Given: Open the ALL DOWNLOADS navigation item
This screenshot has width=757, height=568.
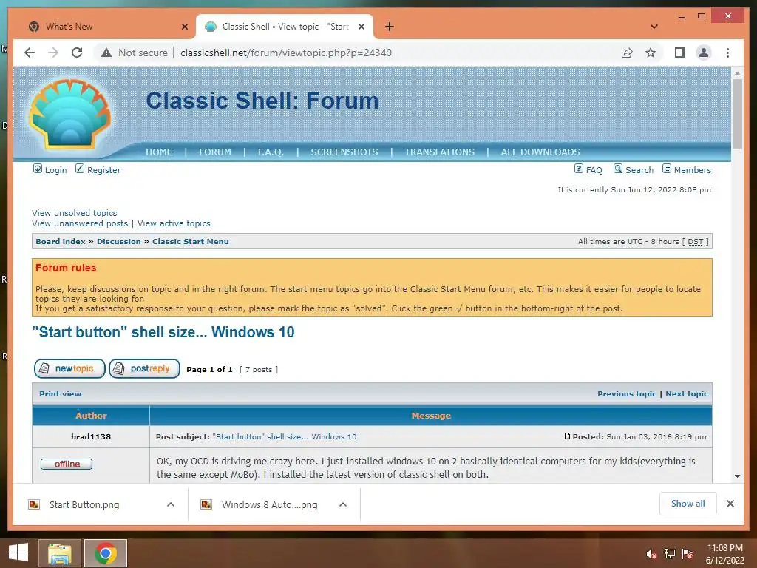Looking at the screenshot, I should (x=540, y=152).
